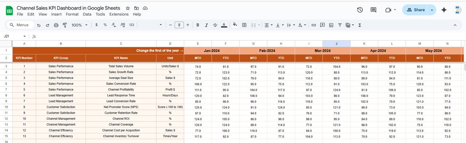
Task: Check the cloud save status icon
Action: 145,8
